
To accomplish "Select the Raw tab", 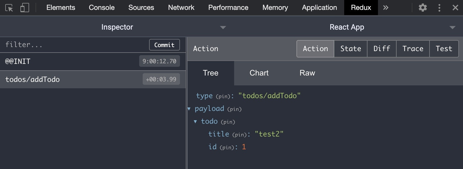I will click(x=307, y=73).
